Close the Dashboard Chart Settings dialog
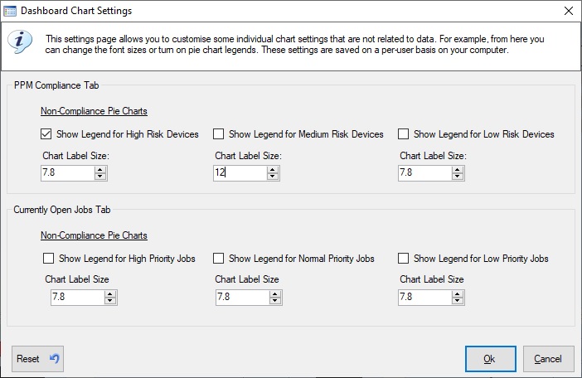The height and width of the screenshot is (378, 582). coord(568,11)
